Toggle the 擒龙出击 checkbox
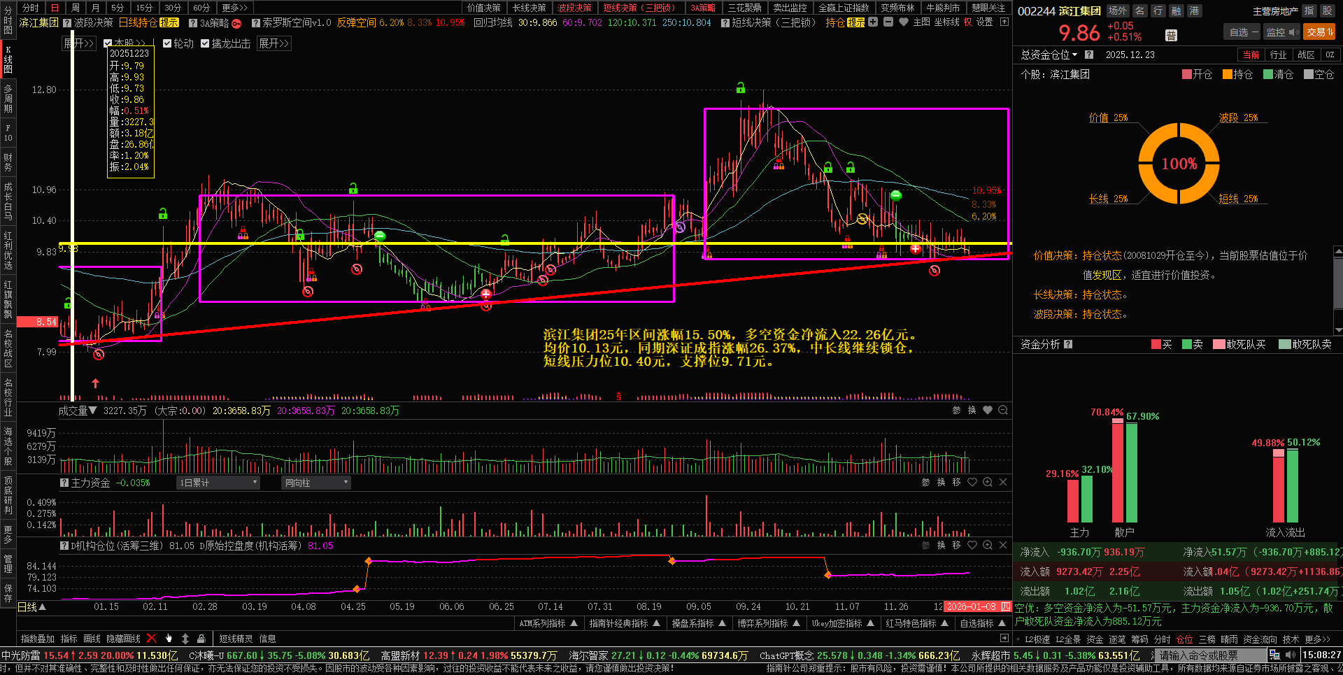 205,43
